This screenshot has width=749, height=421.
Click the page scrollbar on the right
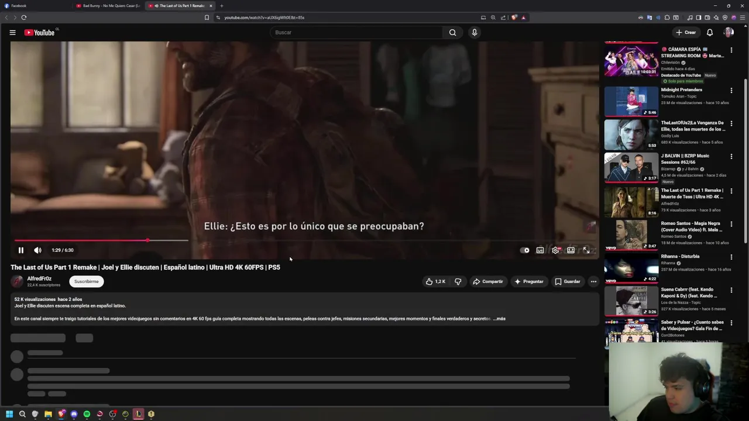[x=745, y=161]
